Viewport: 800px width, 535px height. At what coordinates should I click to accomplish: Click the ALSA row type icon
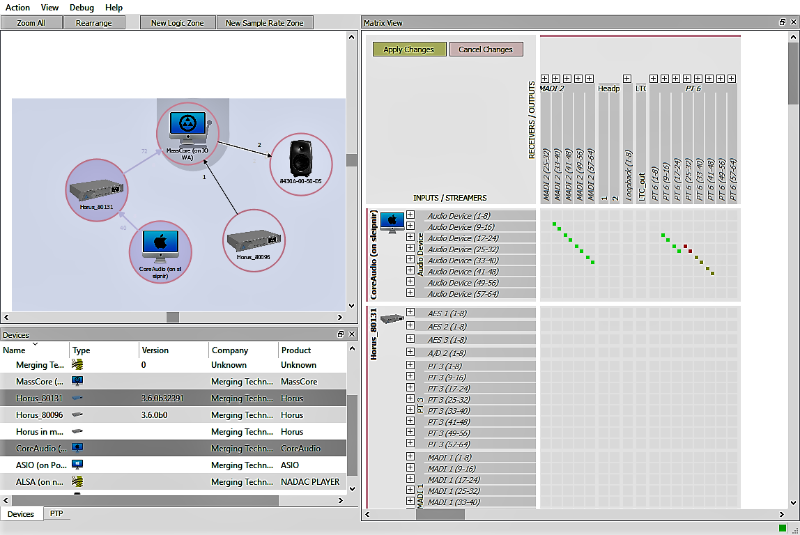[77, 481]
